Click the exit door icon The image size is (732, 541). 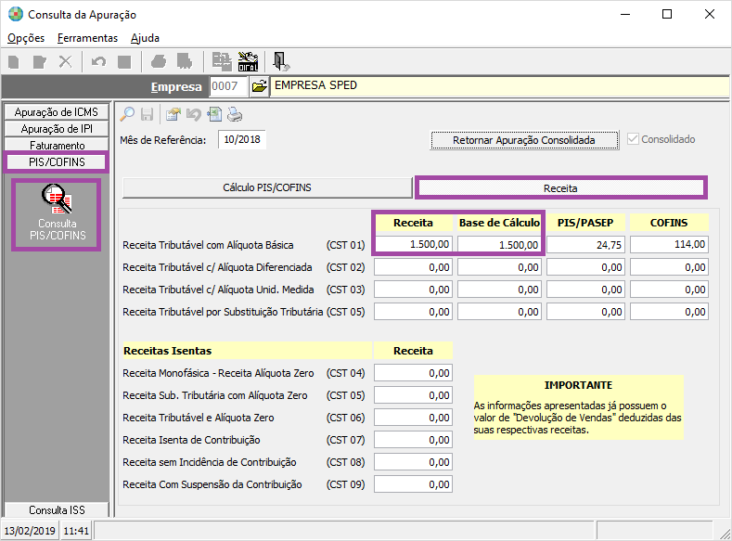[x=280, y=61]
